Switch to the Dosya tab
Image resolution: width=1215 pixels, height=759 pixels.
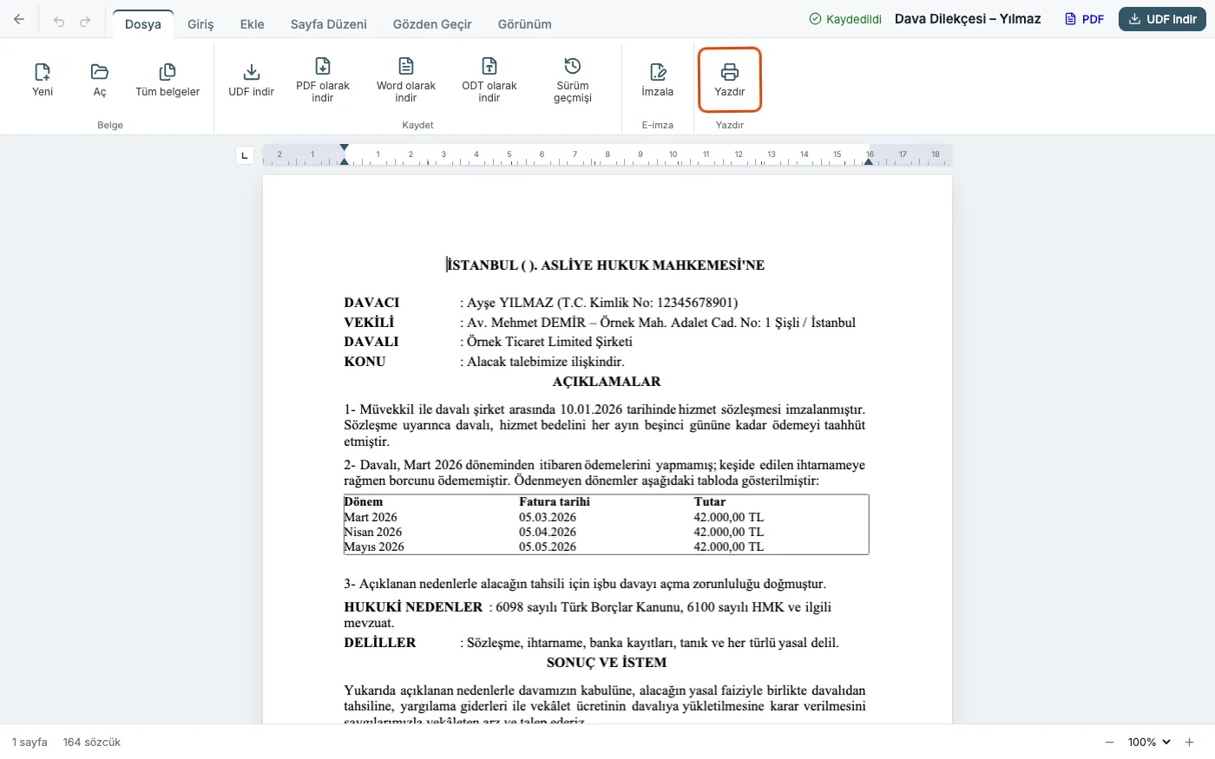[143, 24]
